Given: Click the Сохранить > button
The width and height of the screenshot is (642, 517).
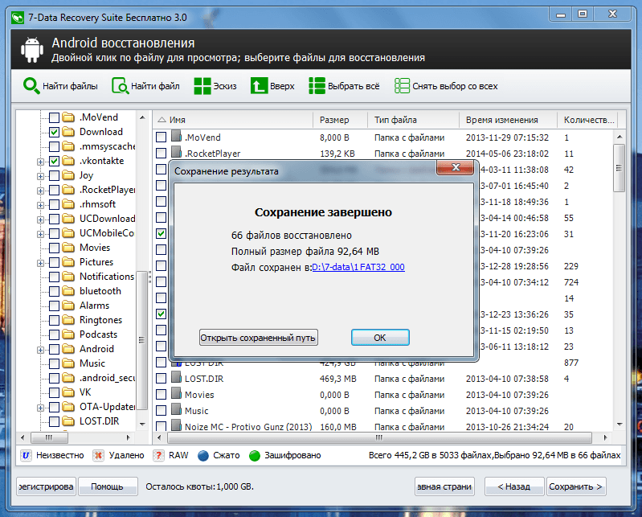Looking at the screenshot, I should tap(576, 486).
